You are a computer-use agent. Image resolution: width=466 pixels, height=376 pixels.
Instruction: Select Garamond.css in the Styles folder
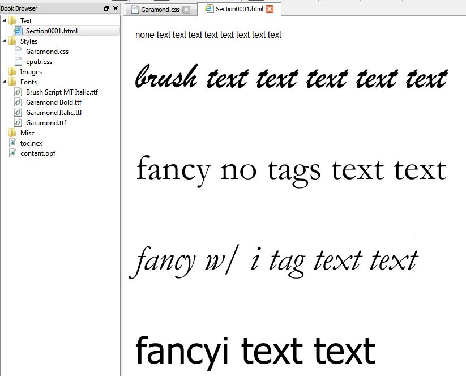pos(47,52)
